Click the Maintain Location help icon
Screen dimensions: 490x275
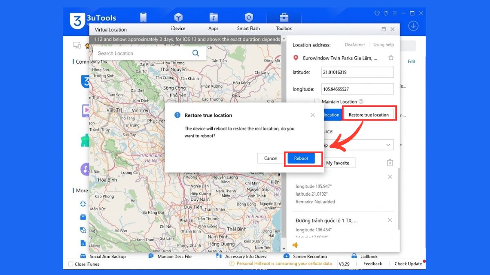click(361, 101)
